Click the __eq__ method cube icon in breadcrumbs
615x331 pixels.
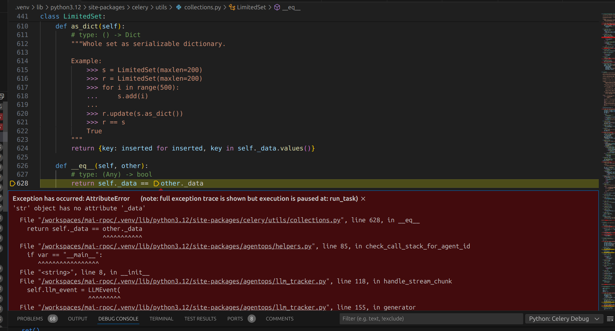click(x=277, y=7)
